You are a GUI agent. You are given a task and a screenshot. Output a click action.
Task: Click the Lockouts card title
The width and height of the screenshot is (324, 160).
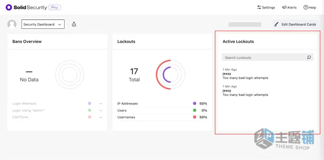pos(126,41)
